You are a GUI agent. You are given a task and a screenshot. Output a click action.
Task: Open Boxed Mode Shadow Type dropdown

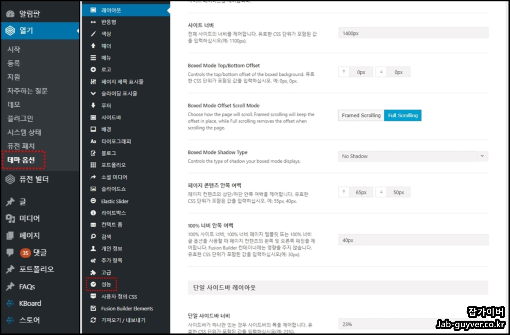click(x=413, y=156)
